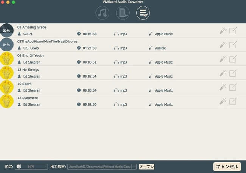
Task: Click edit icon for No Strings
Action: pyautogui.click(x=233, y=73)
